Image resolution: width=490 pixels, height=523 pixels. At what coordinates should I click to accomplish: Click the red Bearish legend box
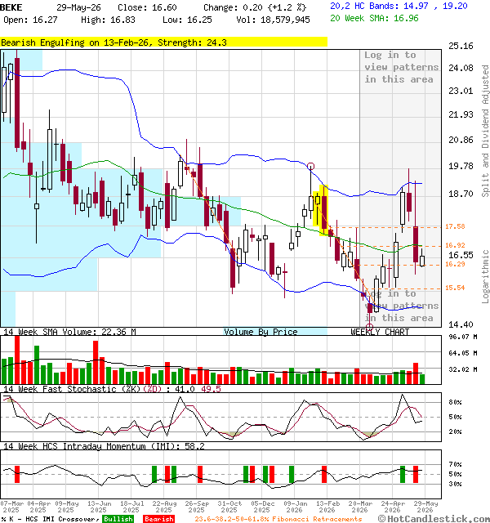pyautogui.click(x=159, y=519)
